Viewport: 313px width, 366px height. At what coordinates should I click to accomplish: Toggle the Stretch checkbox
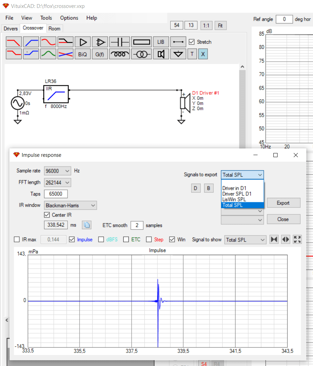pyautogui.click(x=191, y=42)
